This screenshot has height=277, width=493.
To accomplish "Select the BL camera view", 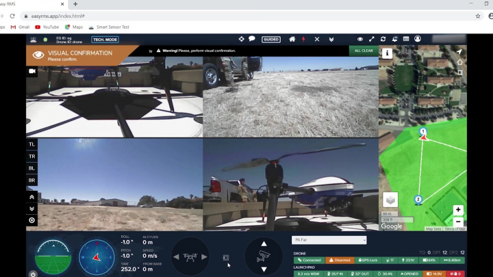I will (31, 168).
